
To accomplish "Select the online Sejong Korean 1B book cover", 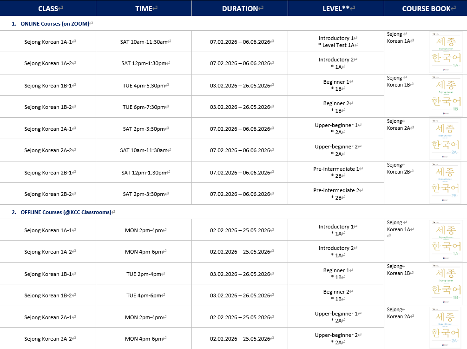I will (x=446, y=95).
